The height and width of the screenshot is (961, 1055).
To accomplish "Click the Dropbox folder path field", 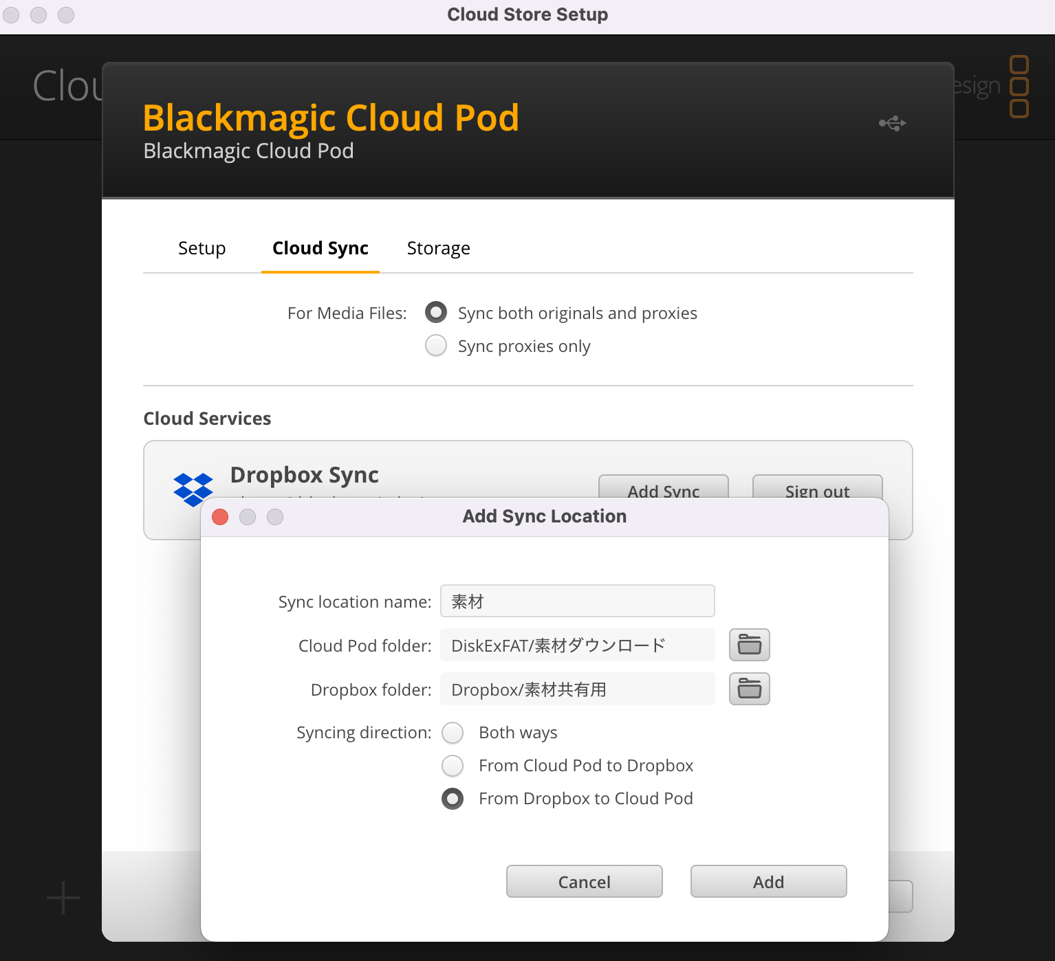I will click(577, 689).
